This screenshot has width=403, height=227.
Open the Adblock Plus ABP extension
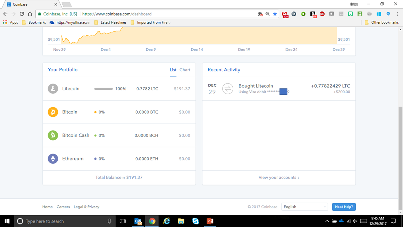322,14
